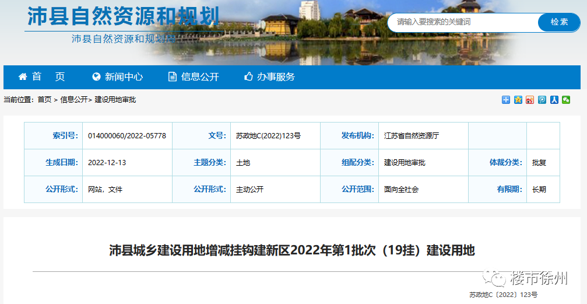Click the 体裁分类 label
The height and width of the screenshot is (304, 587).
506,162
